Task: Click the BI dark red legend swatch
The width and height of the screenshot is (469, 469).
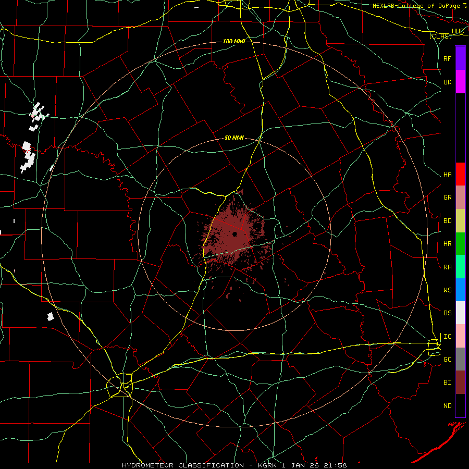Action: pos(460,382)
